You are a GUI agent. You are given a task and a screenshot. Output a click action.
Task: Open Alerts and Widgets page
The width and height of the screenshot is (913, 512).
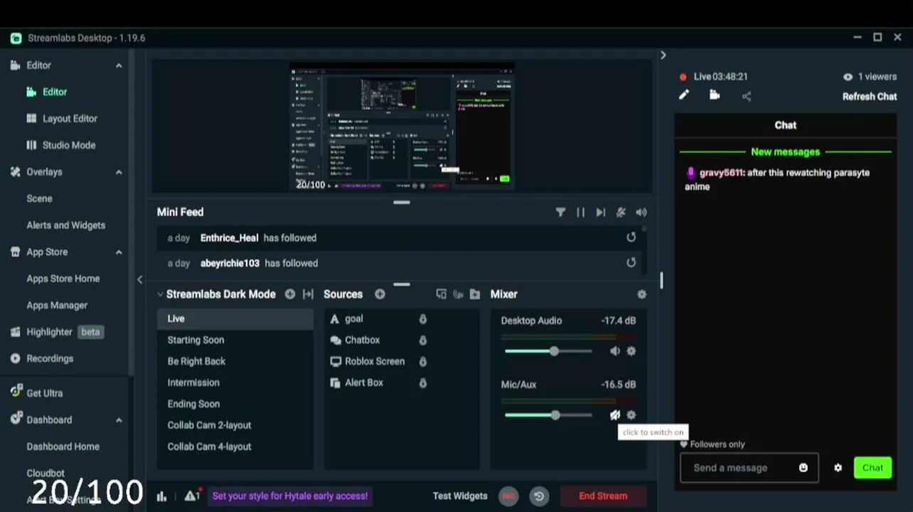(x=66, y=225)
